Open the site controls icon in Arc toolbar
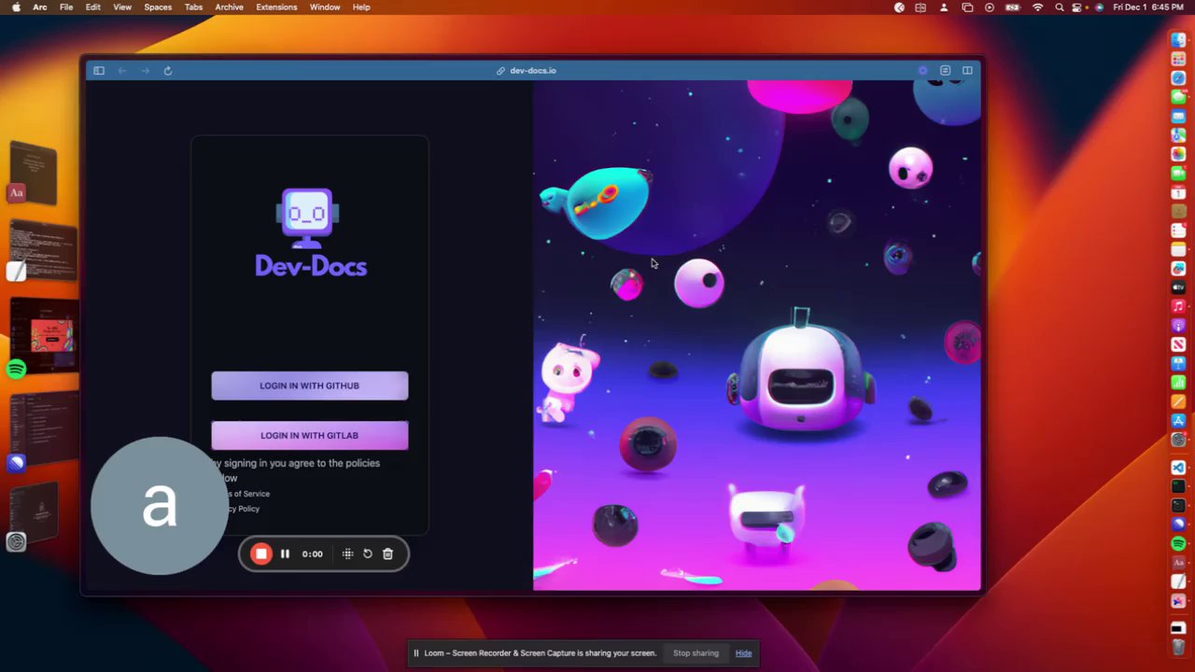The image size is (1195, 672). coord(945,71)
